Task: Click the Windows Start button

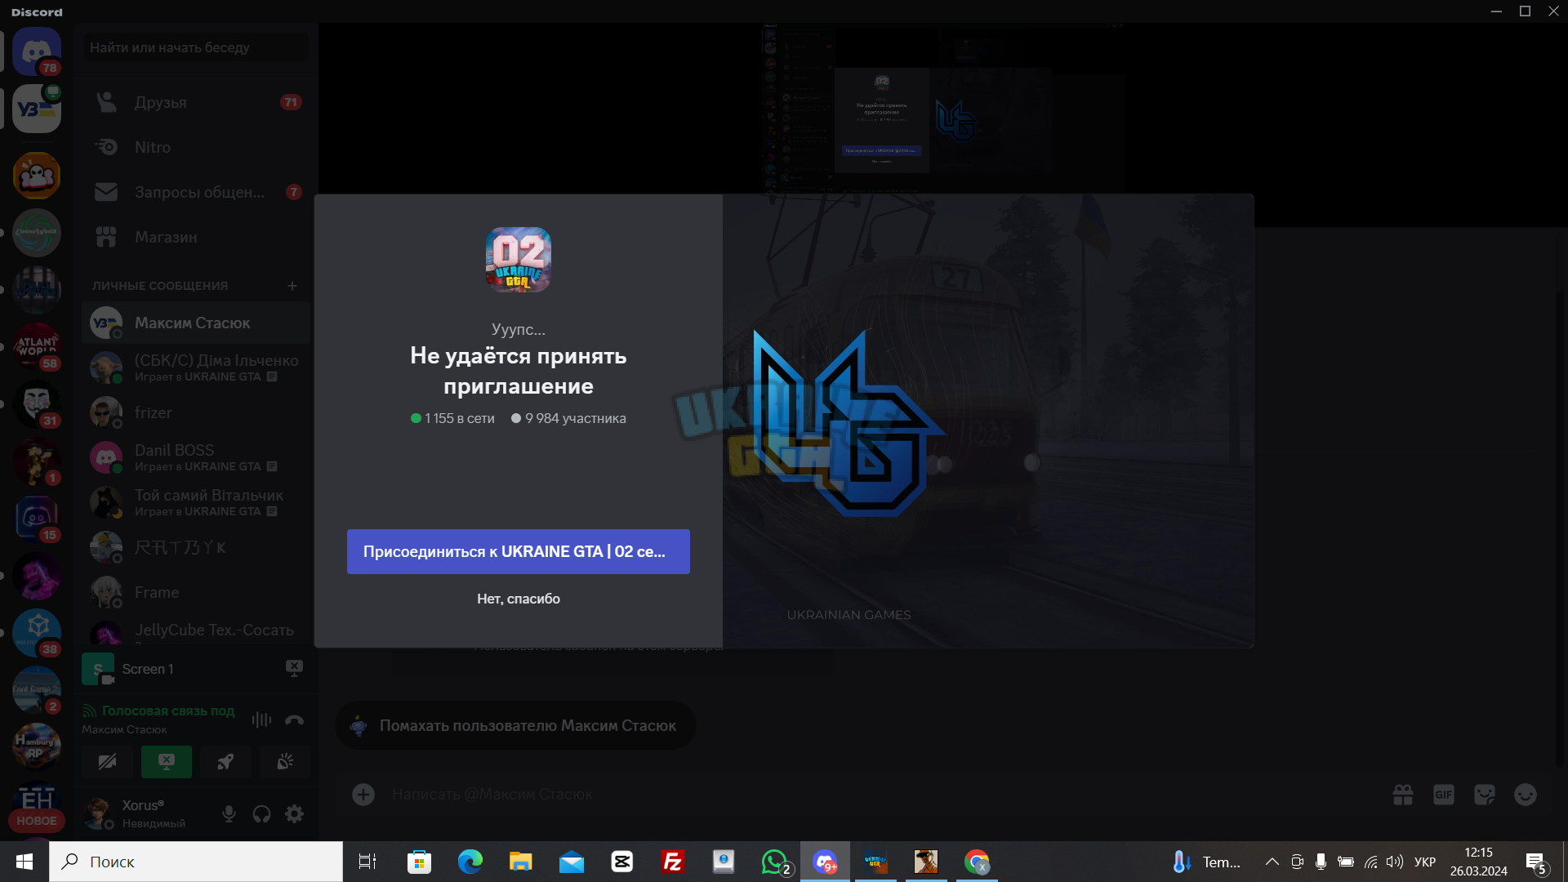Action: point(24,862)
